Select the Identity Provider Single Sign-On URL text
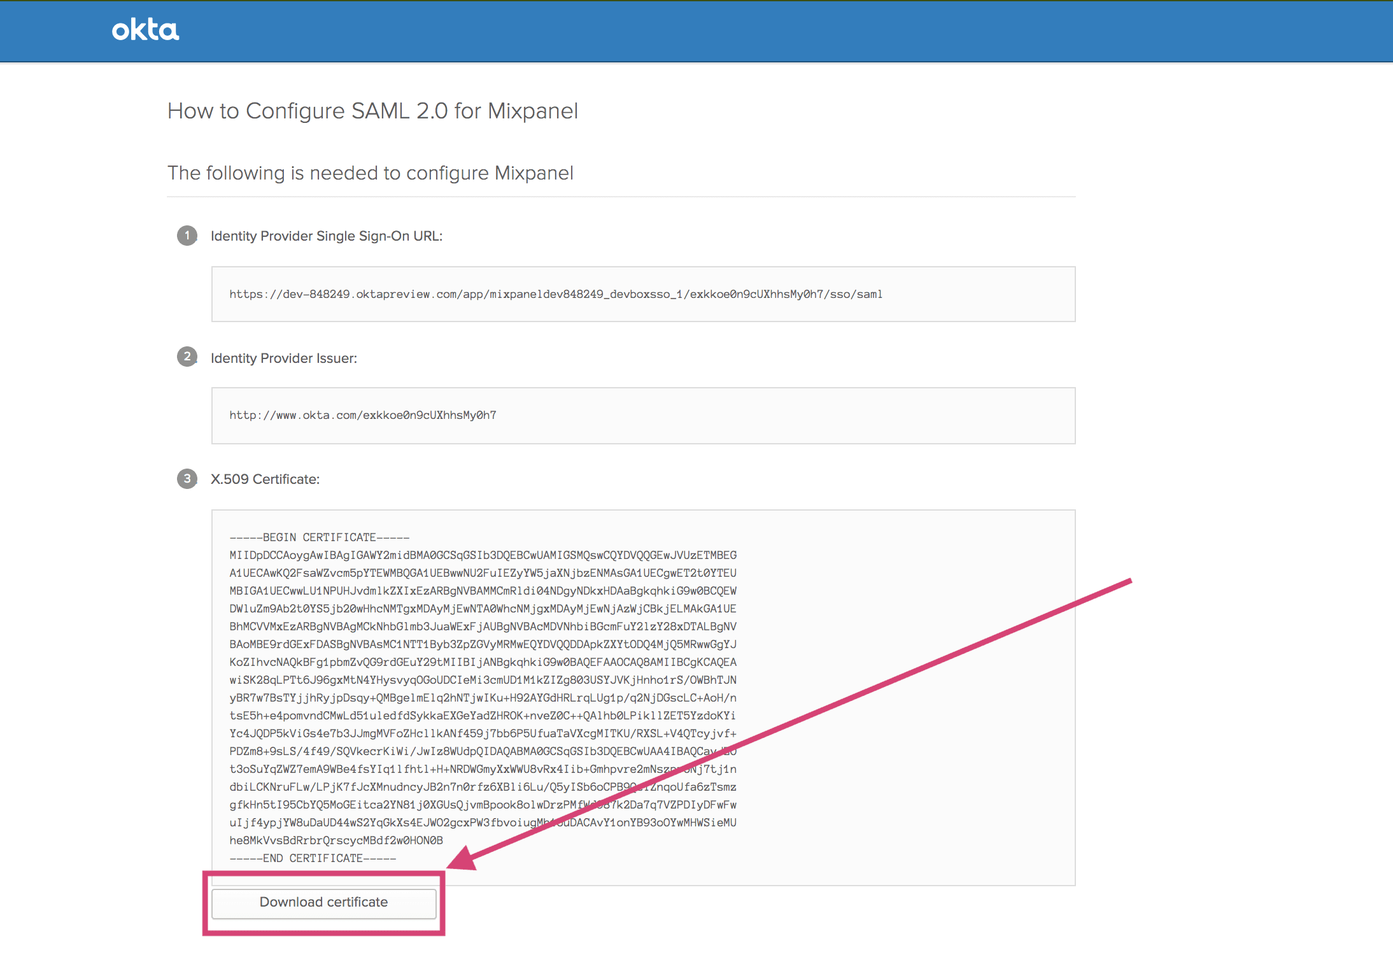 [x=555, y=294]
